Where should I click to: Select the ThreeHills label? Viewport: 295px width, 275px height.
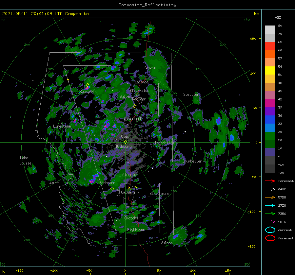click(x=164, y=143)
